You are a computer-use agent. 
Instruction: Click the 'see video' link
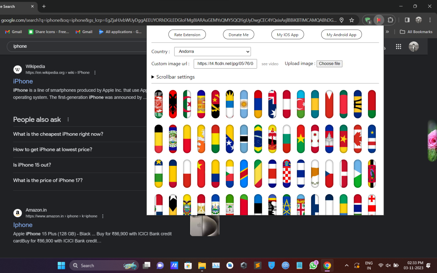270,64
